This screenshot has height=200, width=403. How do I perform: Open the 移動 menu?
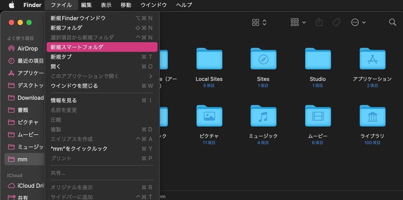pos(126,5)
